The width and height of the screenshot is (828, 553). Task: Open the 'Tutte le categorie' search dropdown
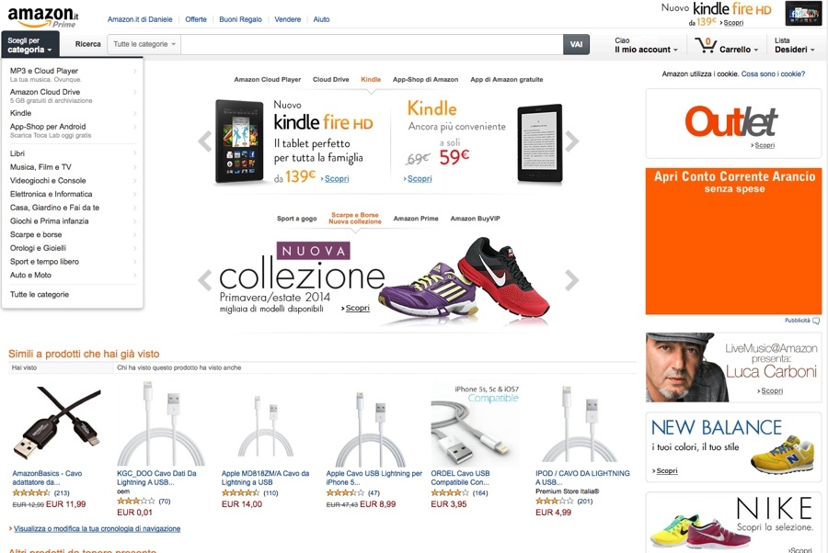[144, 44]
